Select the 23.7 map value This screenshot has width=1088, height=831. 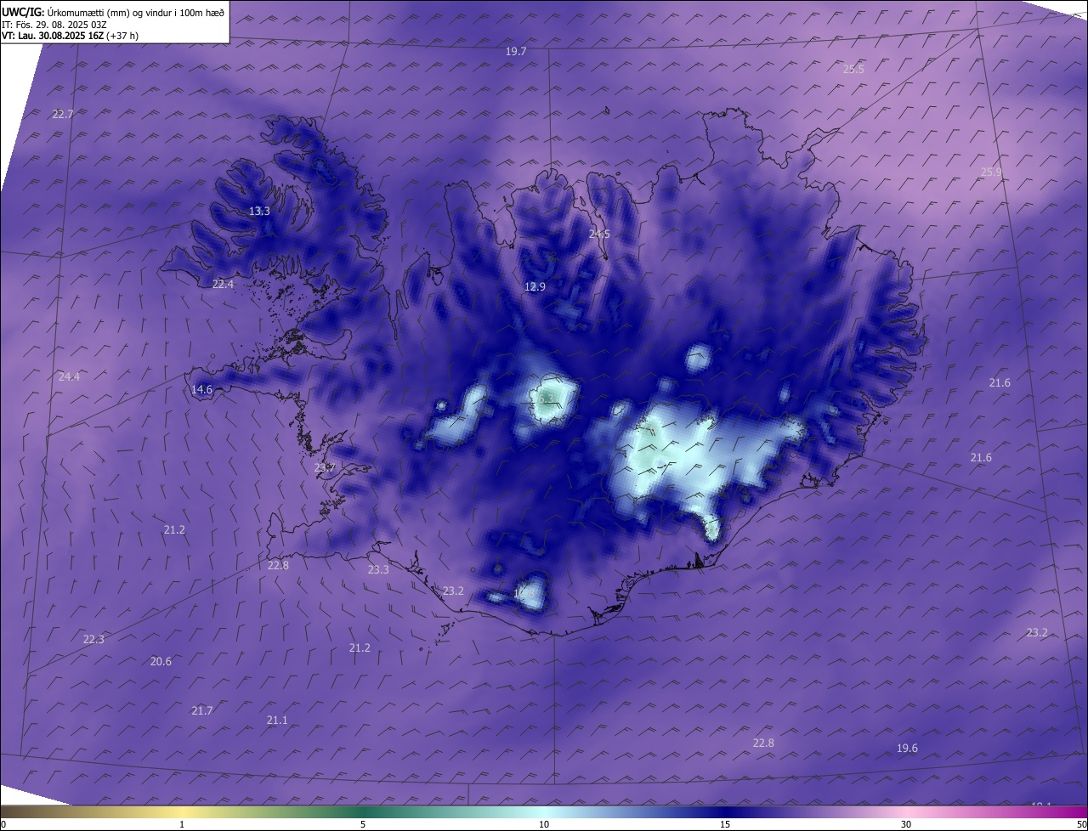(325, 468)
